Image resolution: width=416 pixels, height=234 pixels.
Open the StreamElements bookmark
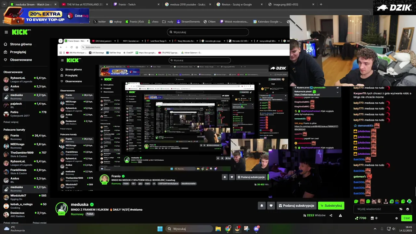pyautogui.click(x=188, y=21)
